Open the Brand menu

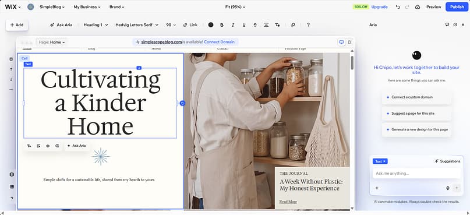point(116,7)
